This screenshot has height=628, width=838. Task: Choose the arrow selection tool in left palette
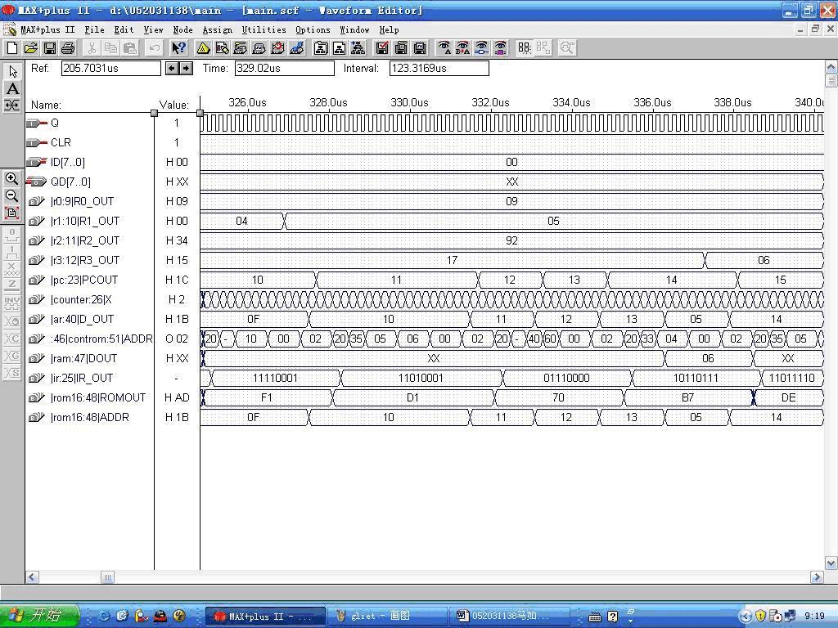click(x=12, y=71)
